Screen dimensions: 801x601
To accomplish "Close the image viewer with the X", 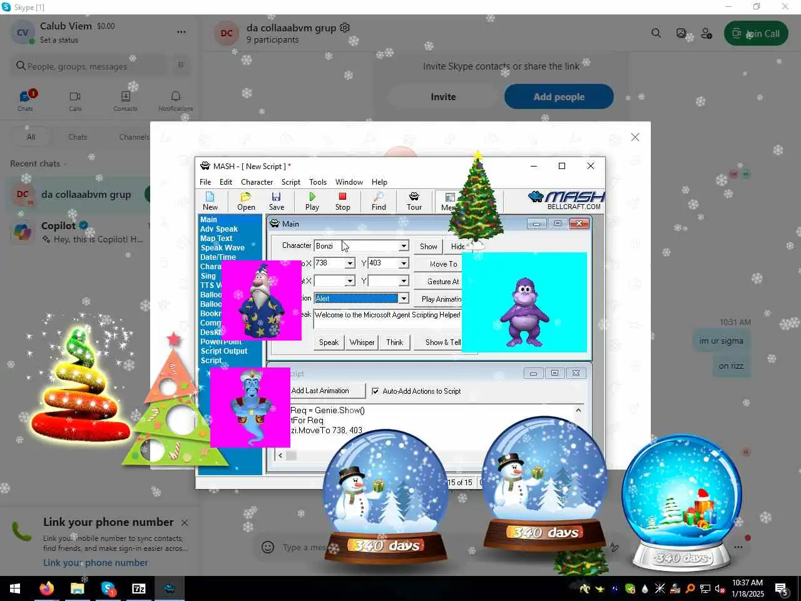I will (x=635, y=137).
